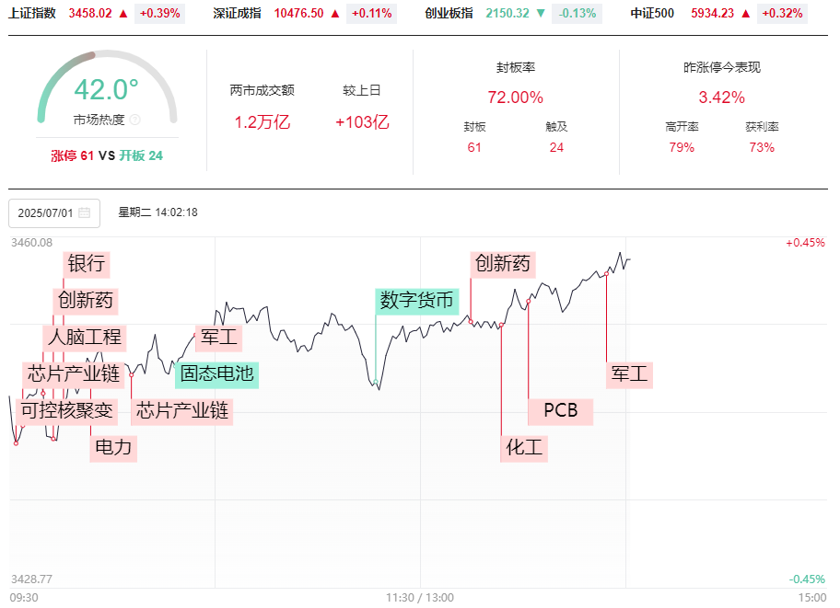The height and width of the screenshot is (608, 840).
Task: Click the help icon beside 市场热度
Action: (135, 120)
